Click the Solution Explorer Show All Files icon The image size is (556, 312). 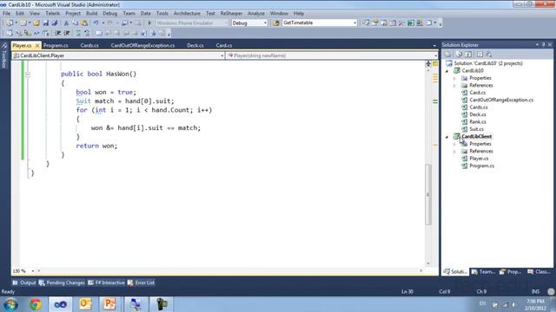pos(460,55)
